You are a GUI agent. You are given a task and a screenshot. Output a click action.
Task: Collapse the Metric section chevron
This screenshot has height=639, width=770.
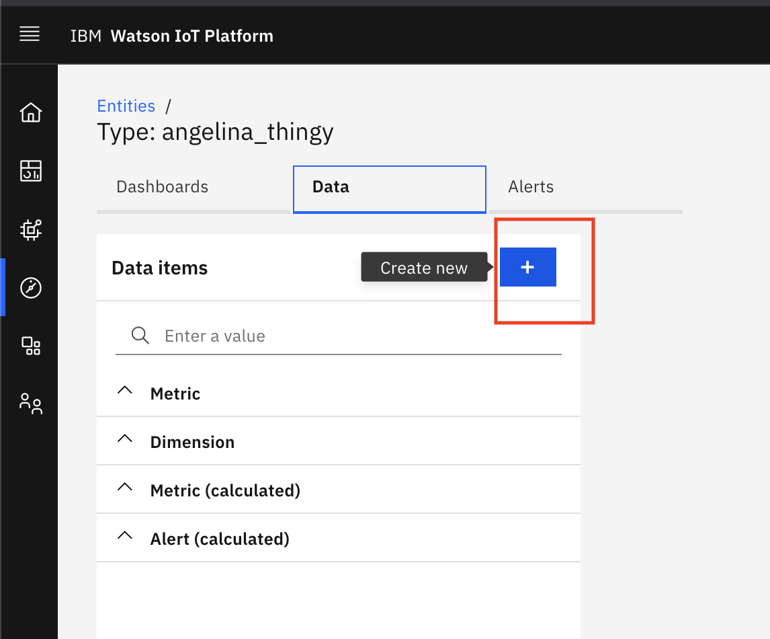pyautogui.click(x=125, y=391)
